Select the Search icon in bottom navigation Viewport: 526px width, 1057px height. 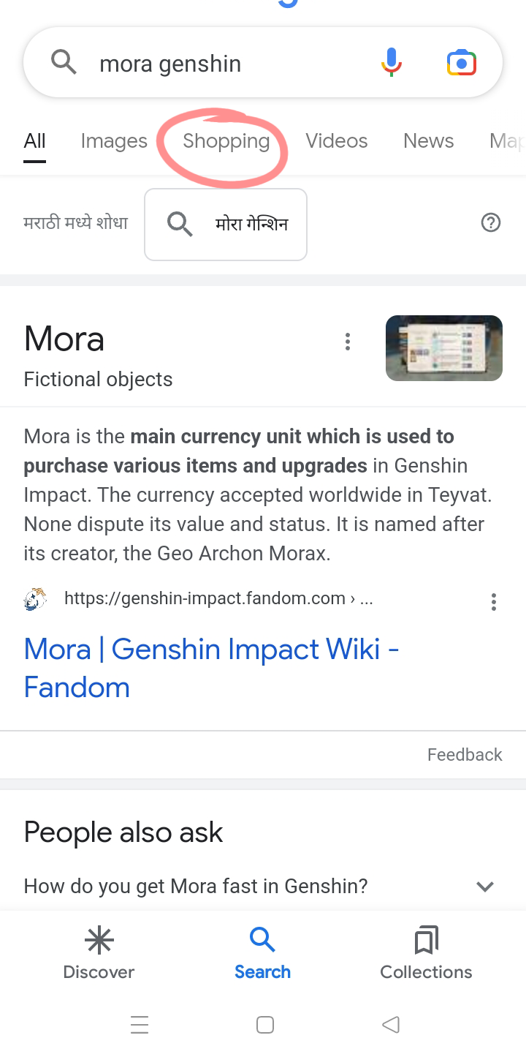(x=262, y=951)
